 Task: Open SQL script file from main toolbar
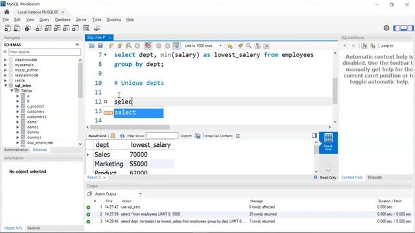click(17, 28)
